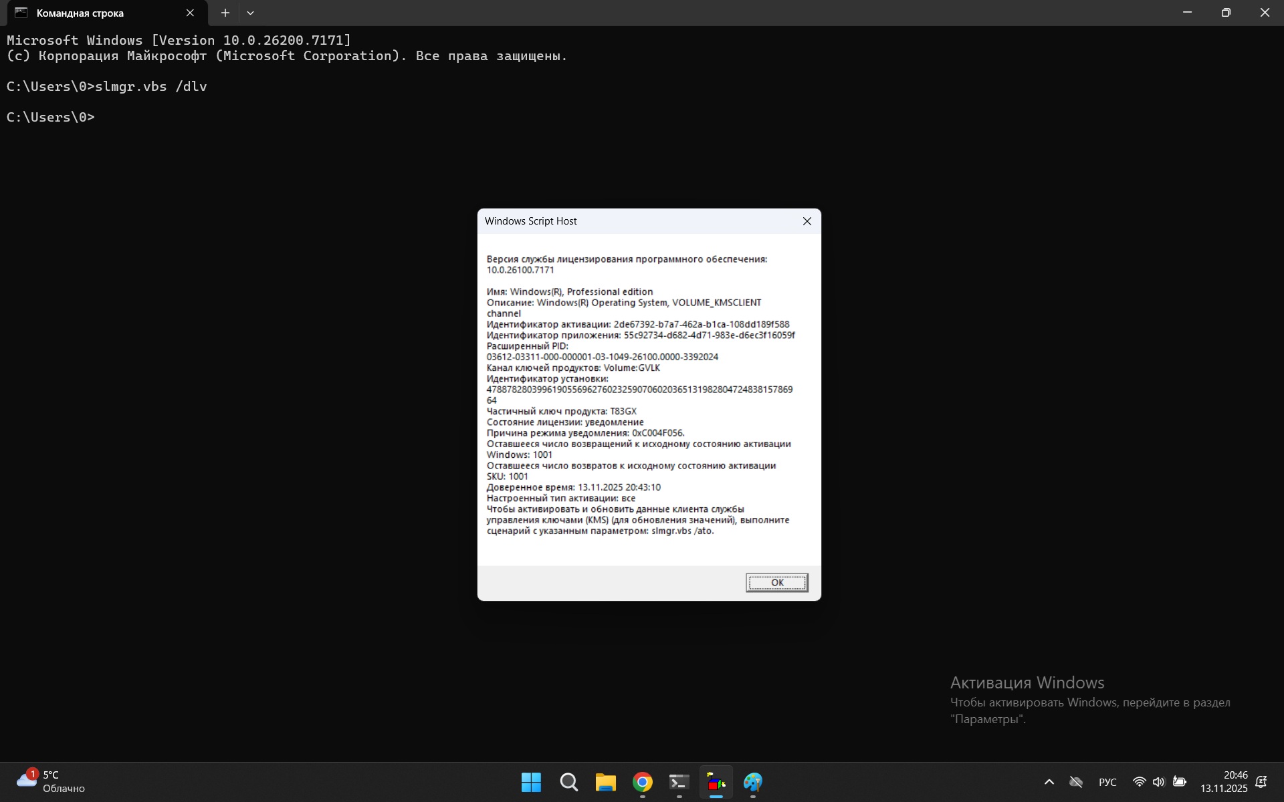Image resolution: width=1284 pixels, height=802 pixels.
Task: Open the Windows Start menu
Action: click(x=531, y=782)
